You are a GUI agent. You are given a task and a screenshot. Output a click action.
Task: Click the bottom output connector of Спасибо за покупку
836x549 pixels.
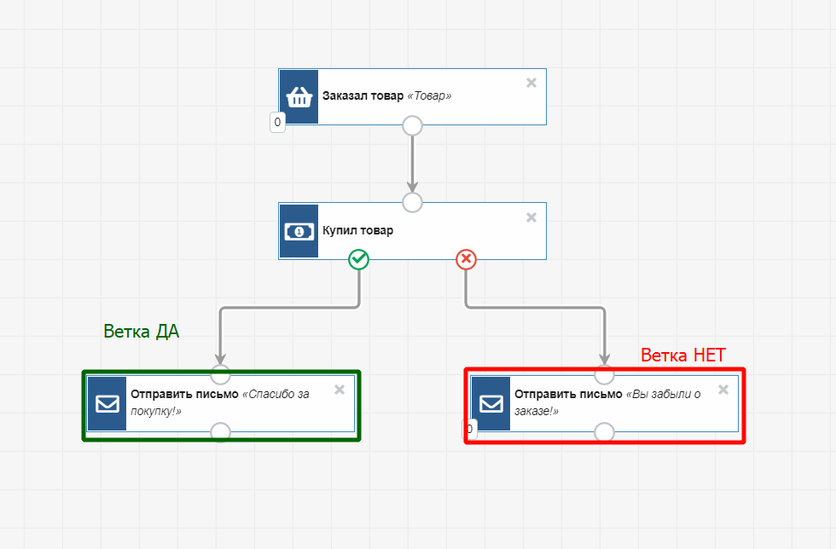pyautogui.click(x=220, y=431)
